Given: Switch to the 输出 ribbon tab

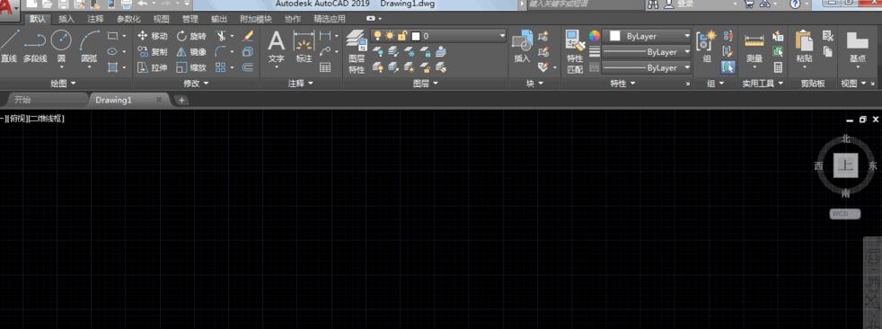Looking at the screenshot, I should (219, 19).
